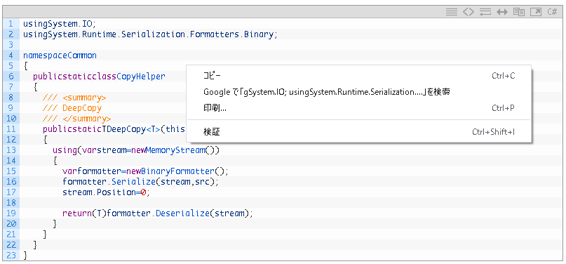Choose 印刷... from the context menu
The width and height of the screenshot is (566, 264).
pyautogui.click(x=358, y=108)
